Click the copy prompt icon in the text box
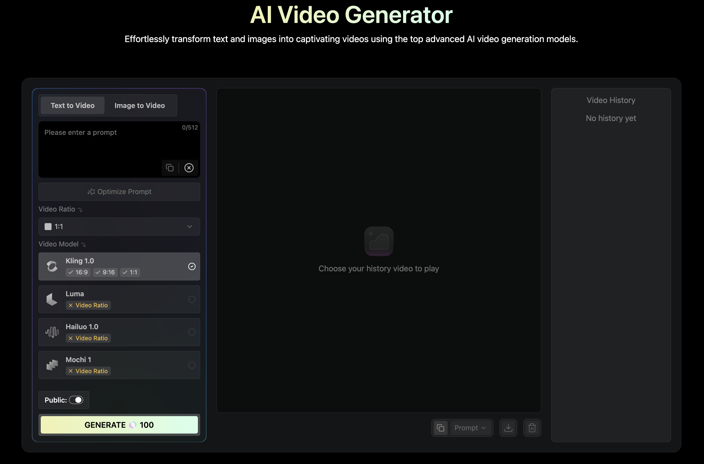 click(170, 168)
